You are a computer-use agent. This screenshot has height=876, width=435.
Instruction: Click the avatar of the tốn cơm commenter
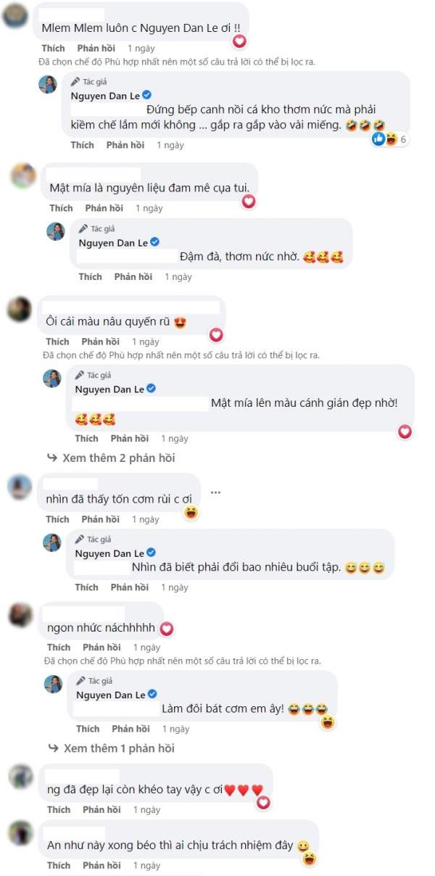click(x=19, y=487)
